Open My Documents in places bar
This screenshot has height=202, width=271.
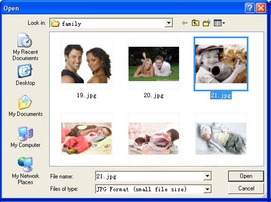click(25, 106)
